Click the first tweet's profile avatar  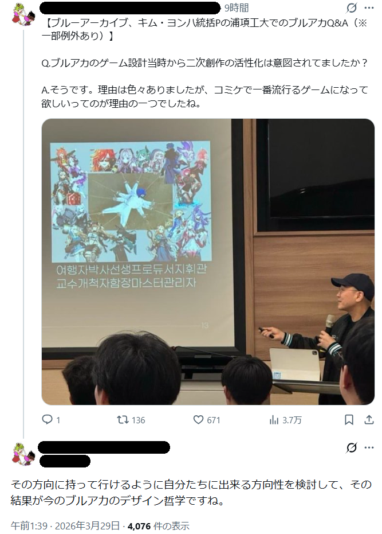click(x=23, y=14)
